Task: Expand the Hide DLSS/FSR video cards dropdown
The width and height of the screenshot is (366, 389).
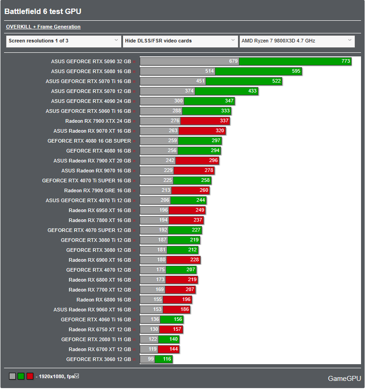Action: click(180, 41)
